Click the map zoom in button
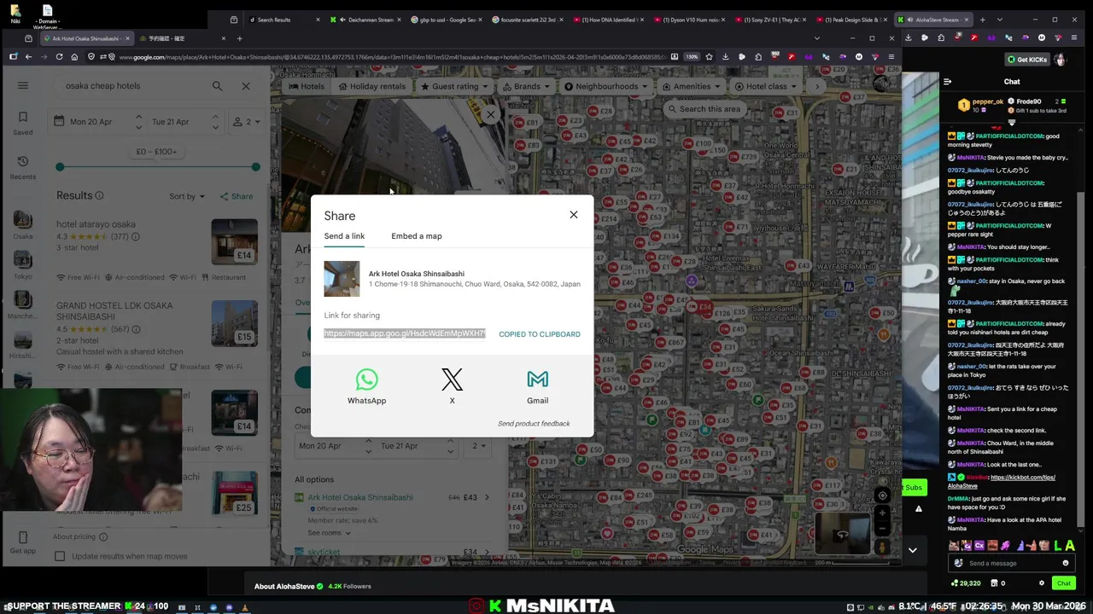The image size is (1093, 614). [883, 514]
